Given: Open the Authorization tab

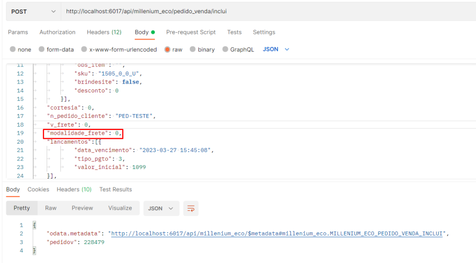Looking at the screenshot, I should pos(57,32).
